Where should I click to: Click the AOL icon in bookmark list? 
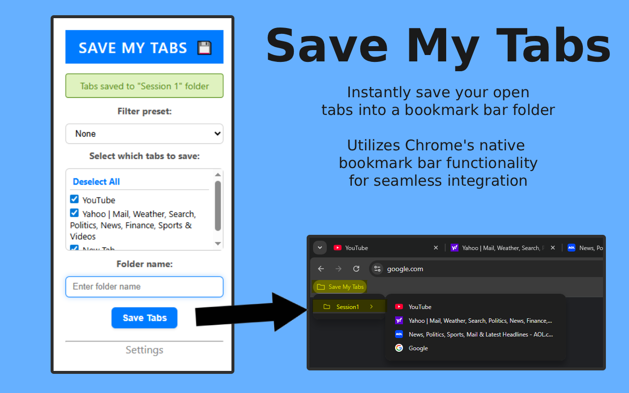(399, 334)
